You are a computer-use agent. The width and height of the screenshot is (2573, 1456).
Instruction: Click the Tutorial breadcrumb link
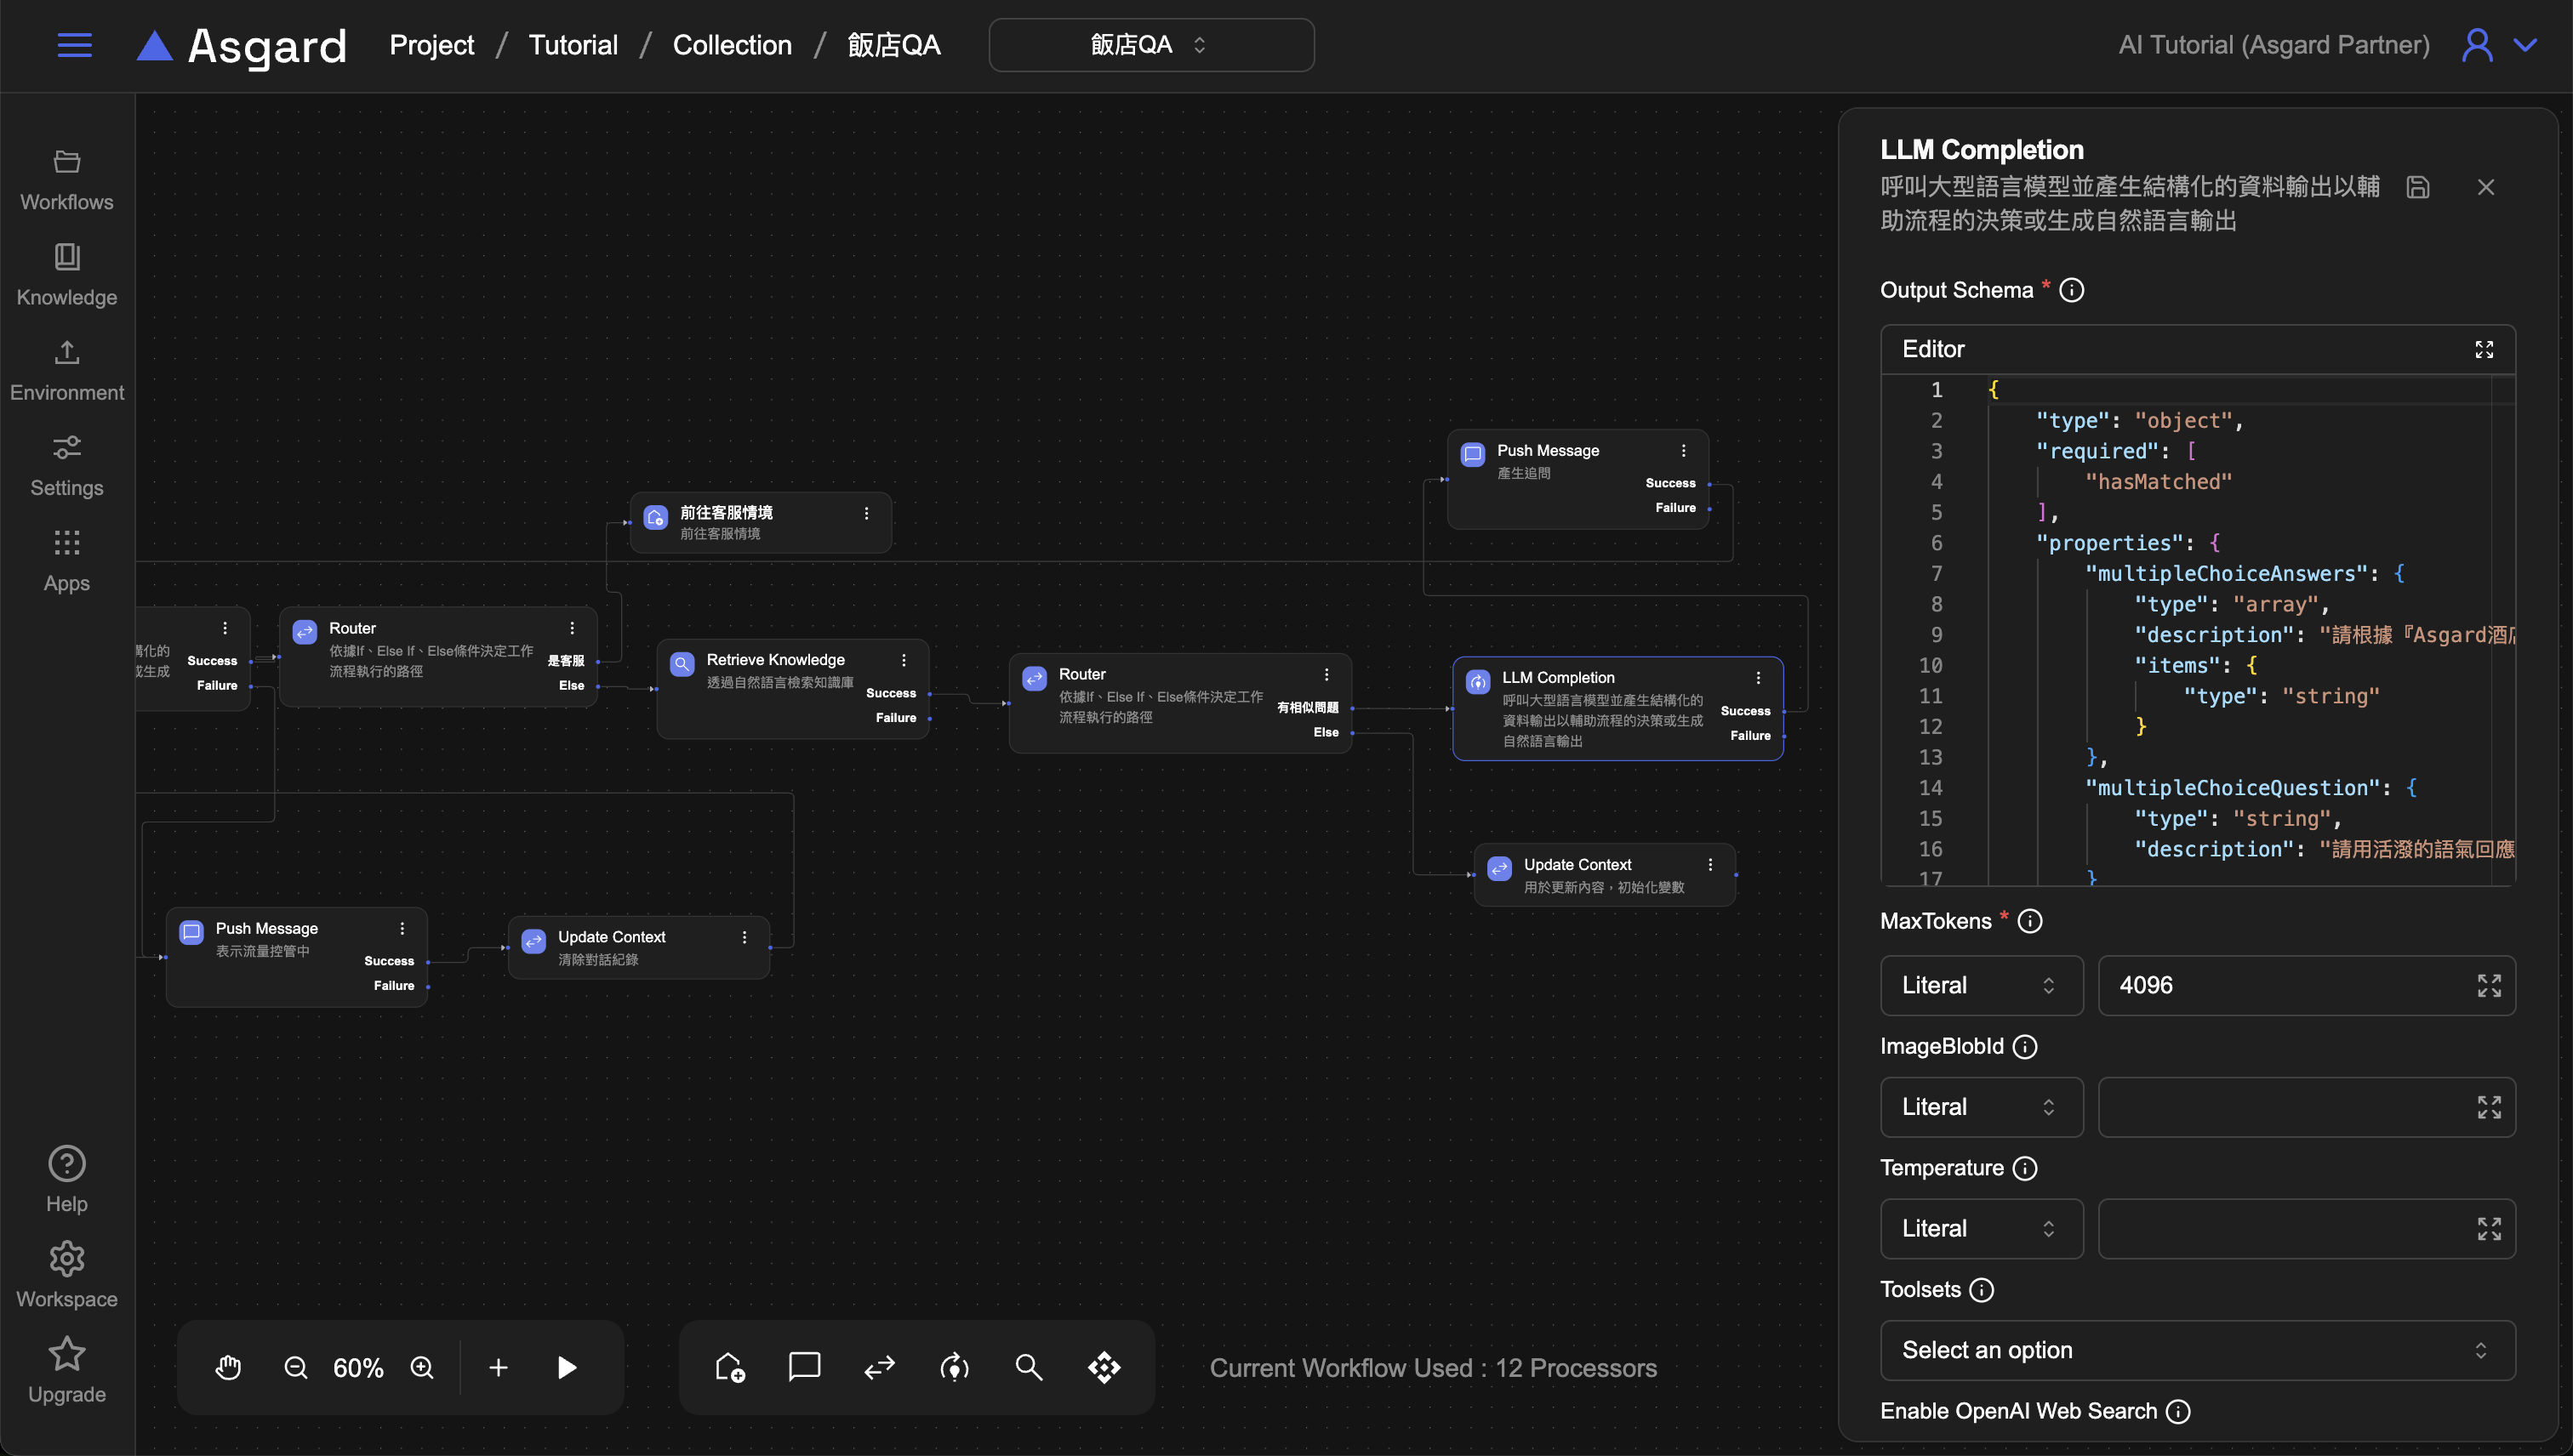pyautogui.click(x=573, y=45)
